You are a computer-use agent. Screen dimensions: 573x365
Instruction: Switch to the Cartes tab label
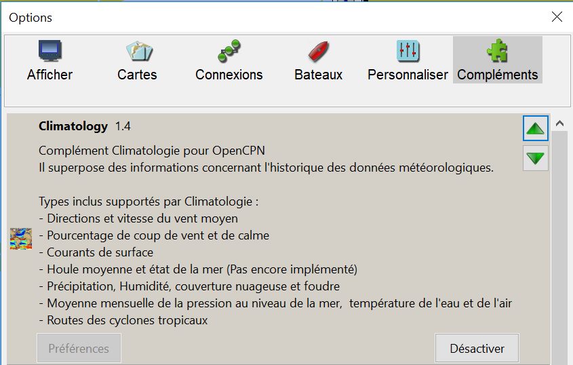137,75
